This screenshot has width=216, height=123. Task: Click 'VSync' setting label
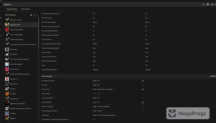[43, 65]
